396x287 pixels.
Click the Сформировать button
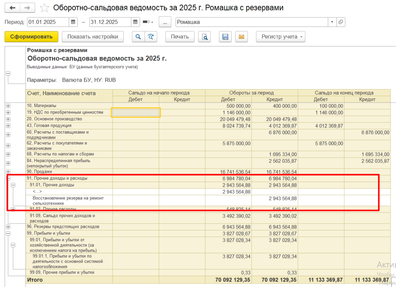31,37
